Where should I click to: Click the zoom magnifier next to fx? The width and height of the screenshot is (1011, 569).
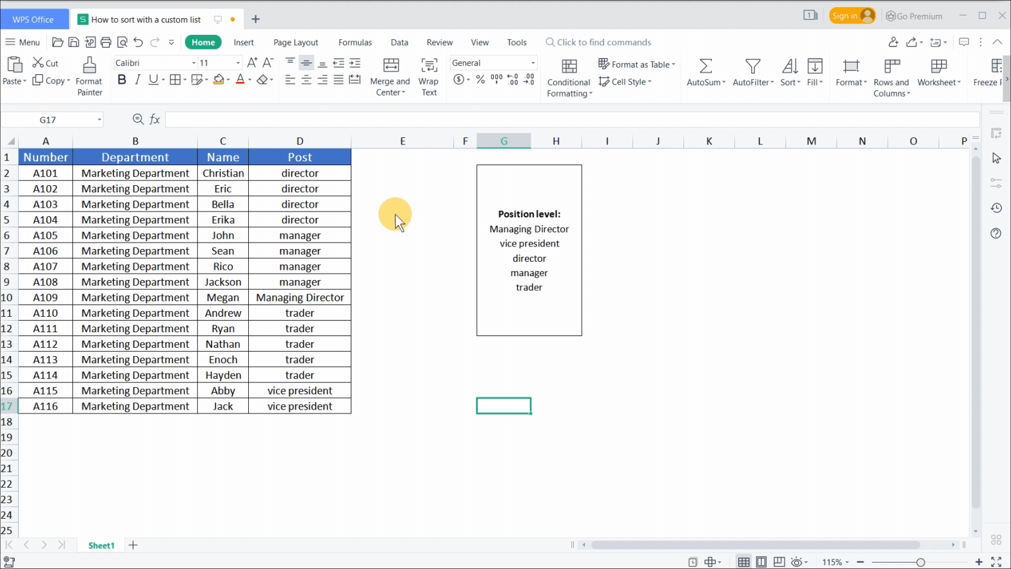click(138, 119)
